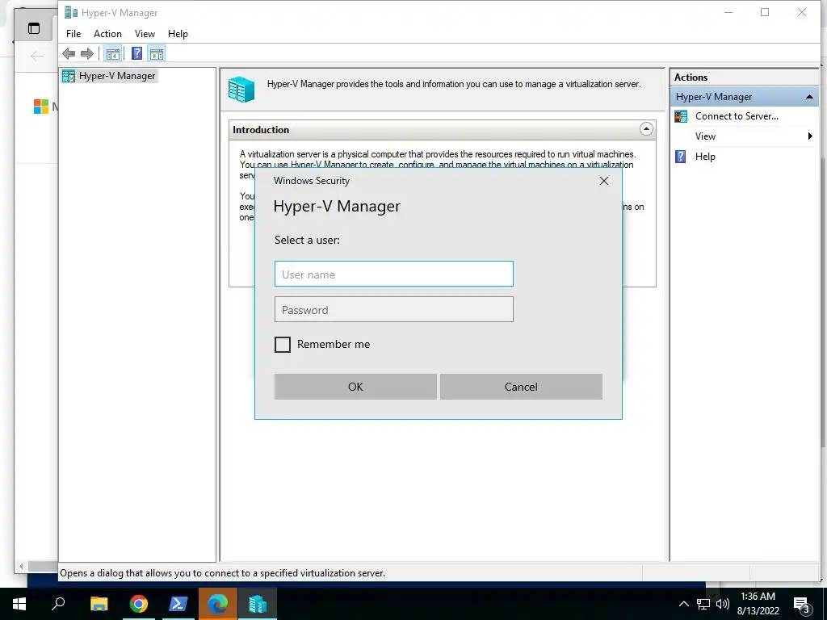Screen dimensions: 827x620
Task: Click the Password field
Action: (393, 309)
